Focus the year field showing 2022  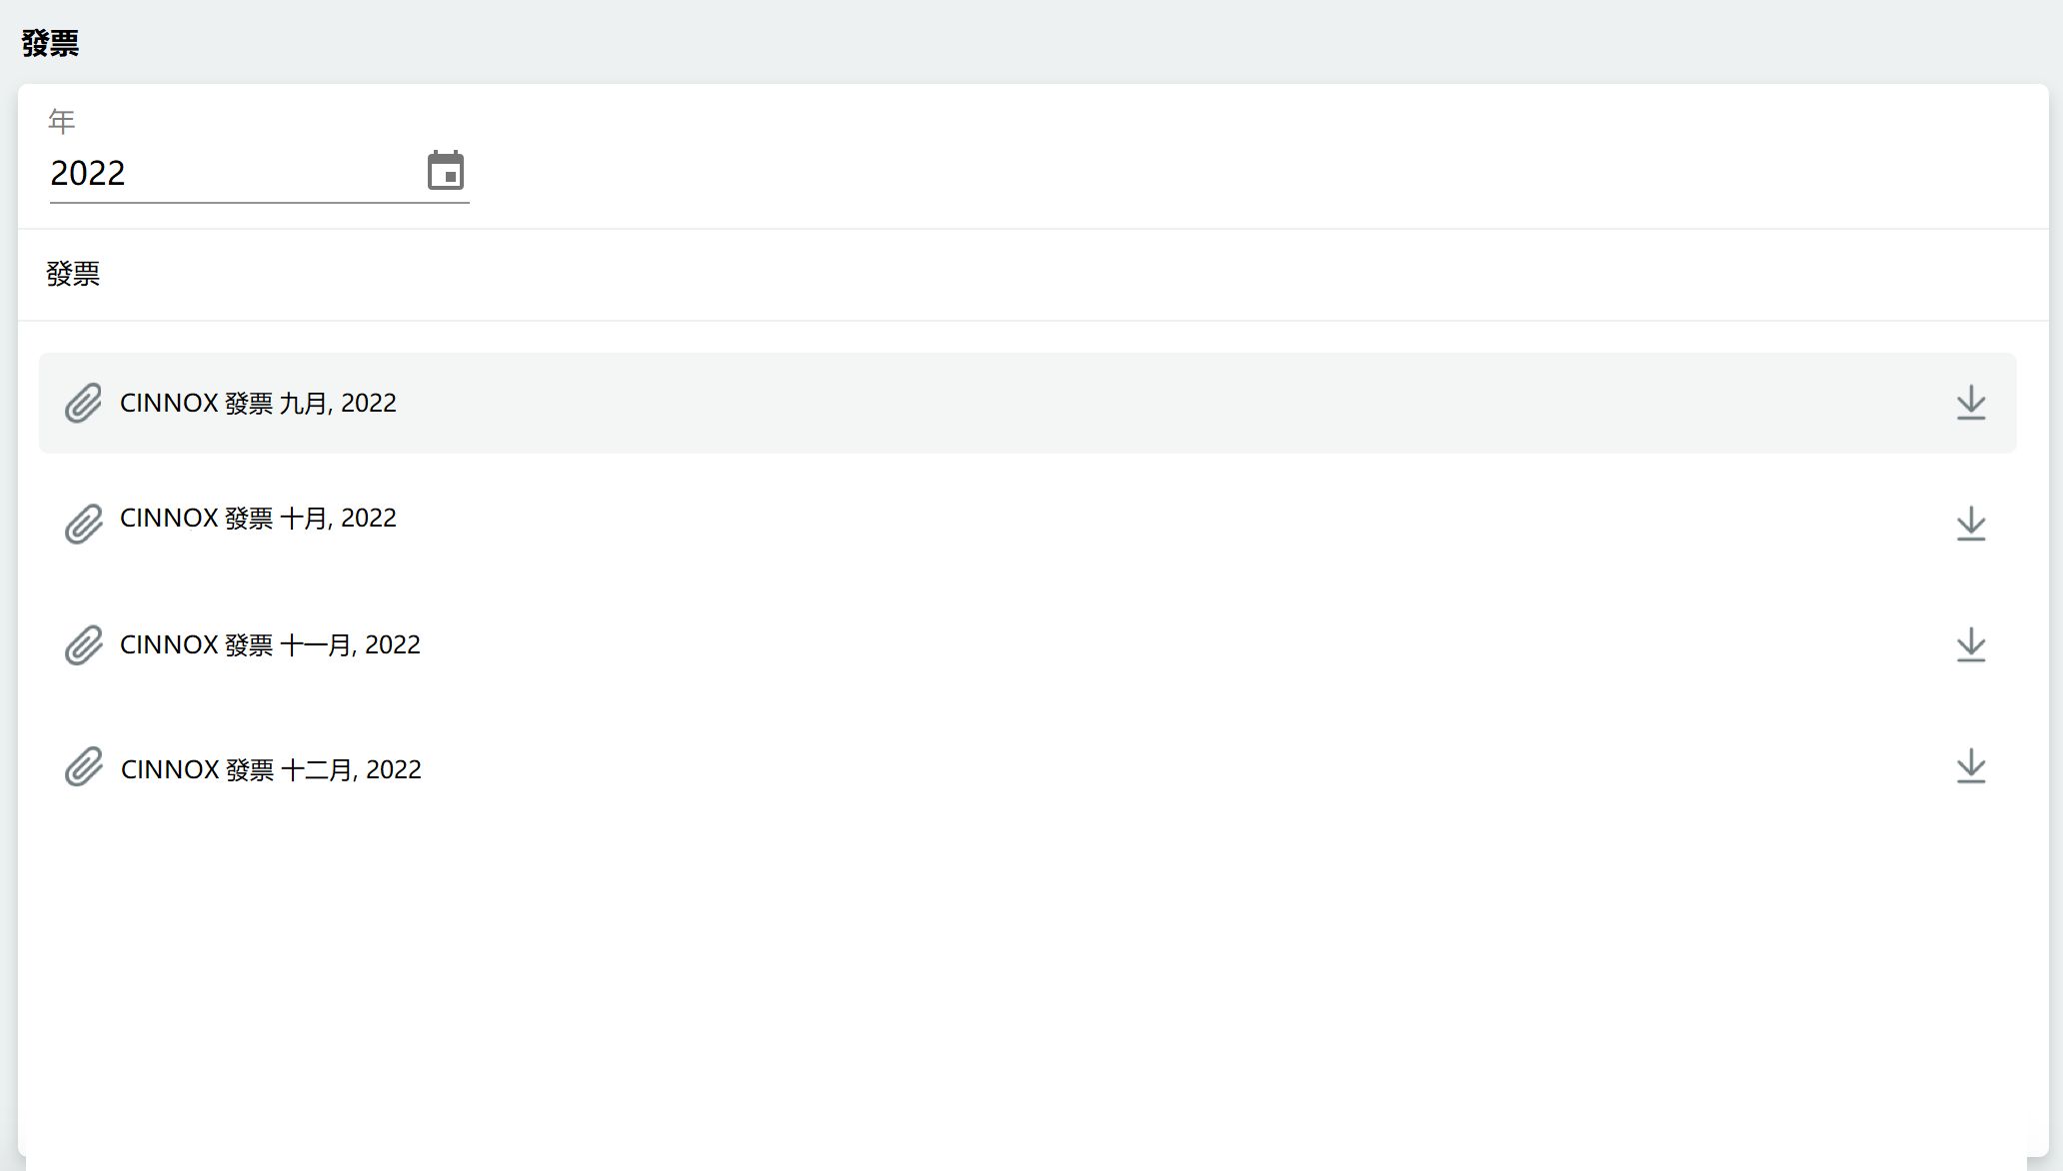click(x=230, y=174)
